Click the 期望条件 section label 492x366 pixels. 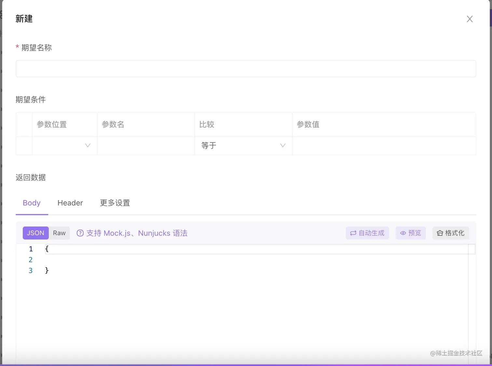31,99
